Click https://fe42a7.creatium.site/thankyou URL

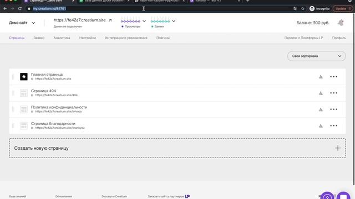60,128
